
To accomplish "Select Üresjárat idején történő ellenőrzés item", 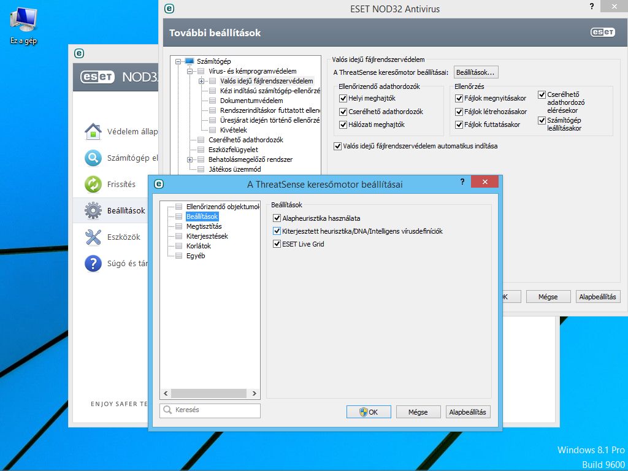I will [x=270, y=120].
